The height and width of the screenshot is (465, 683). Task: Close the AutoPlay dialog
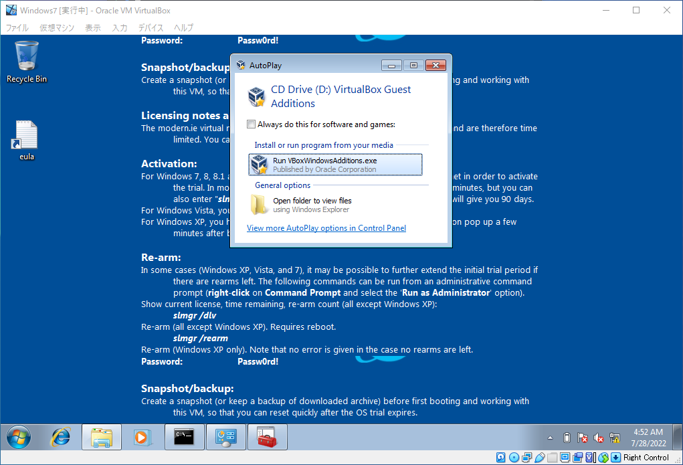tap(435, 66)
